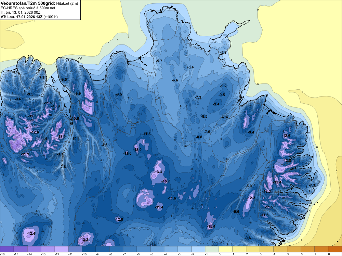Click the -15.7 temperature reading on map
Viewport: 342px width, 256px height.
point(166,181)
